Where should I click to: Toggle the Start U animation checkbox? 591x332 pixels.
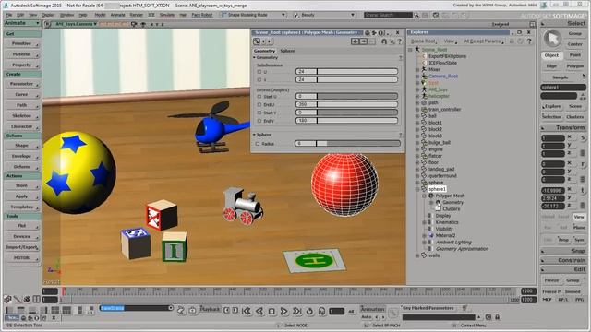click(259, 96)
